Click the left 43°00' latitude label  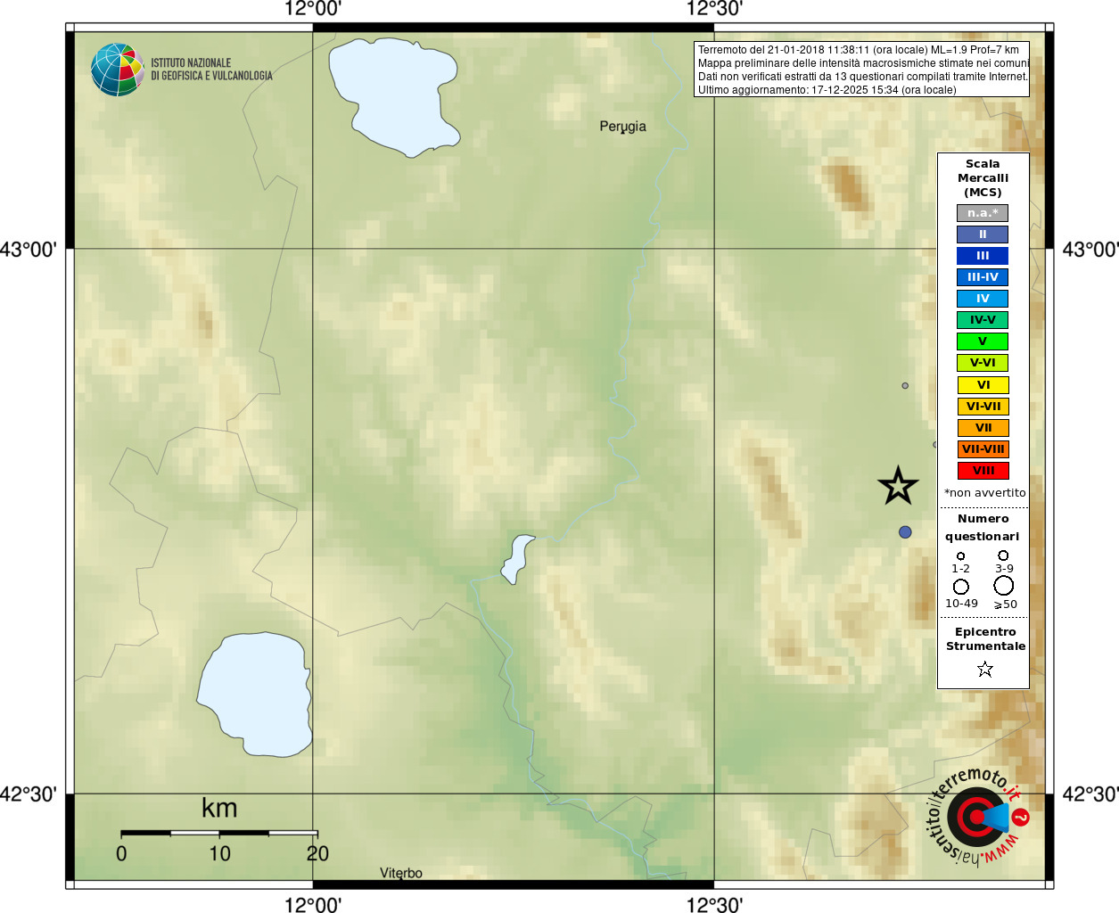point(28,250)
